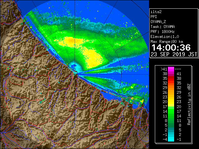Screen dimensions: 199x149
Task: Click the 'OYAMA_Z' product name text
Action: click(158, 22)
